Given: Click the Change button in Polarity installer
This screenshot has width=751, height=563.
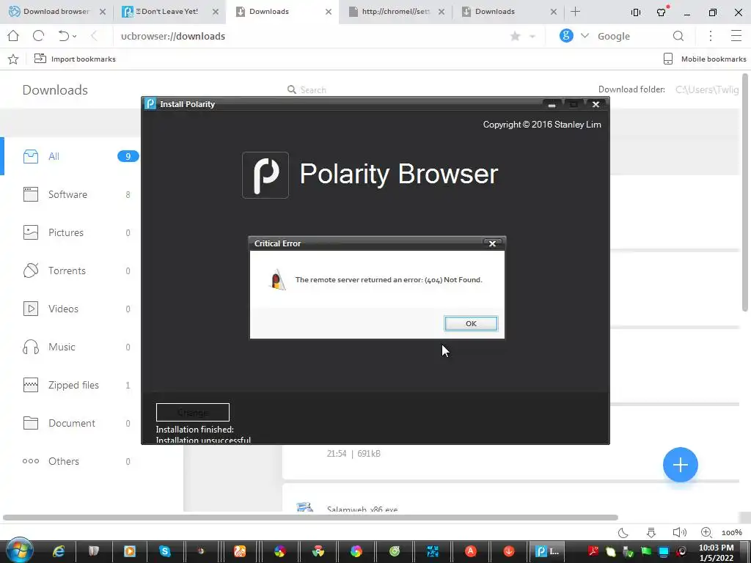Looking at the screenshot, I should [x=193, y=412].
